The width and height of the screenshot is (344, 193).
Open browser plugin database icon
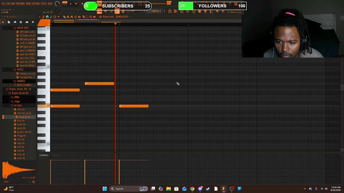(15, 22)
